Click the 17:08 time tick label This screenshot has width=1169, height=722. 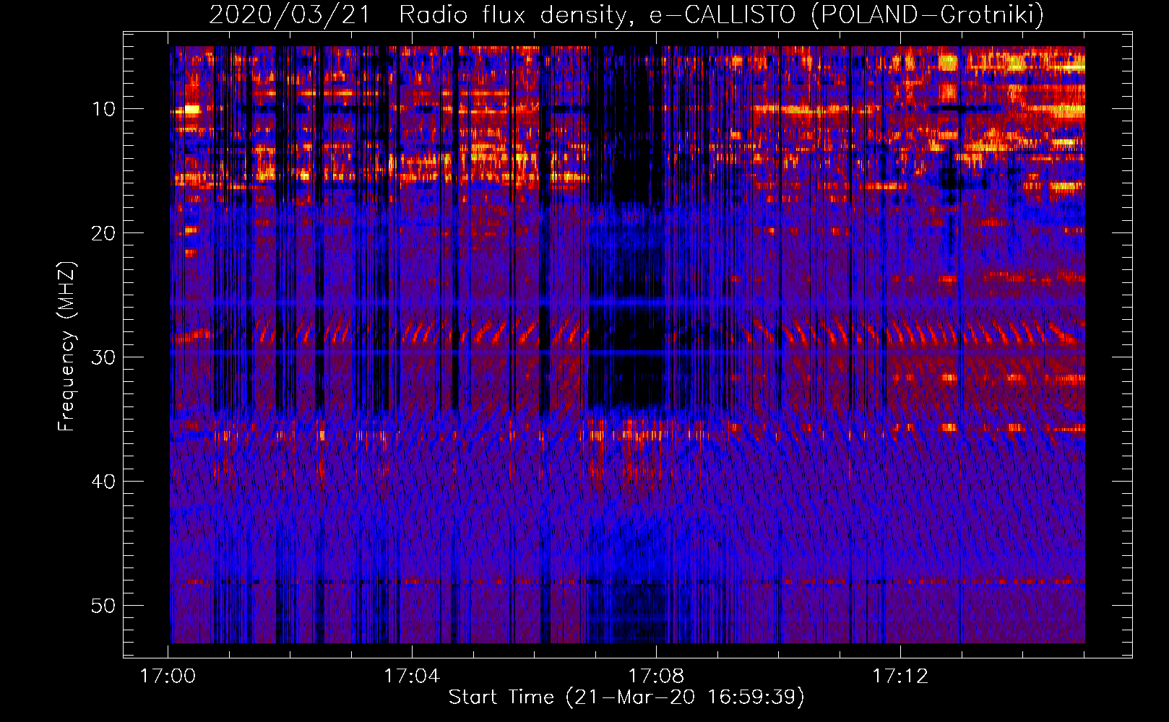pyautogui.click(x=656, y=677)
